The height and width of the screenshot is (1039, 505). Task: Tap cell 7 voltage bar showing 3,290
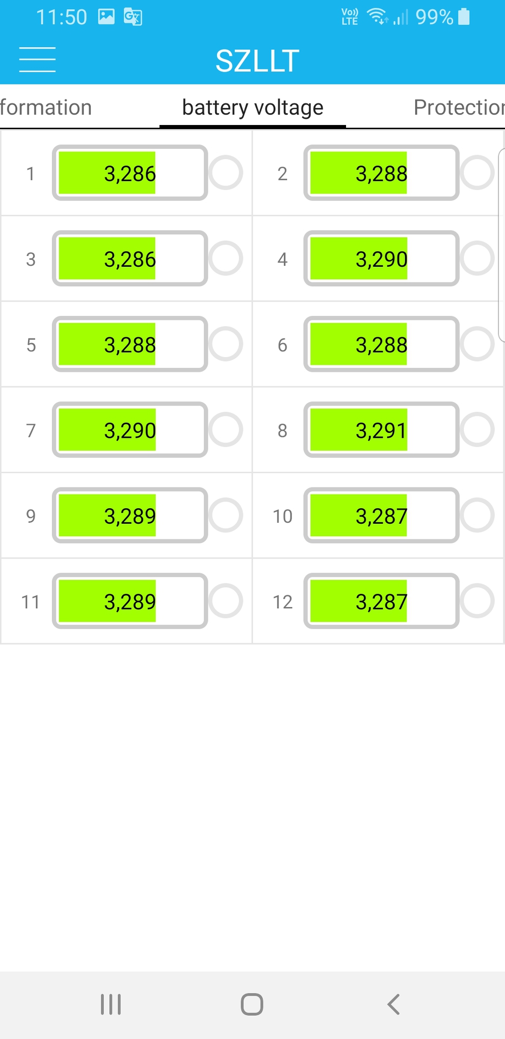click(x=130, y=430)
